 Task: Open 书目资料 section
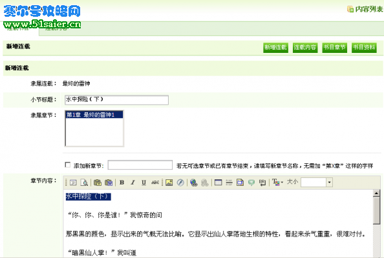(x=364, y=47)
